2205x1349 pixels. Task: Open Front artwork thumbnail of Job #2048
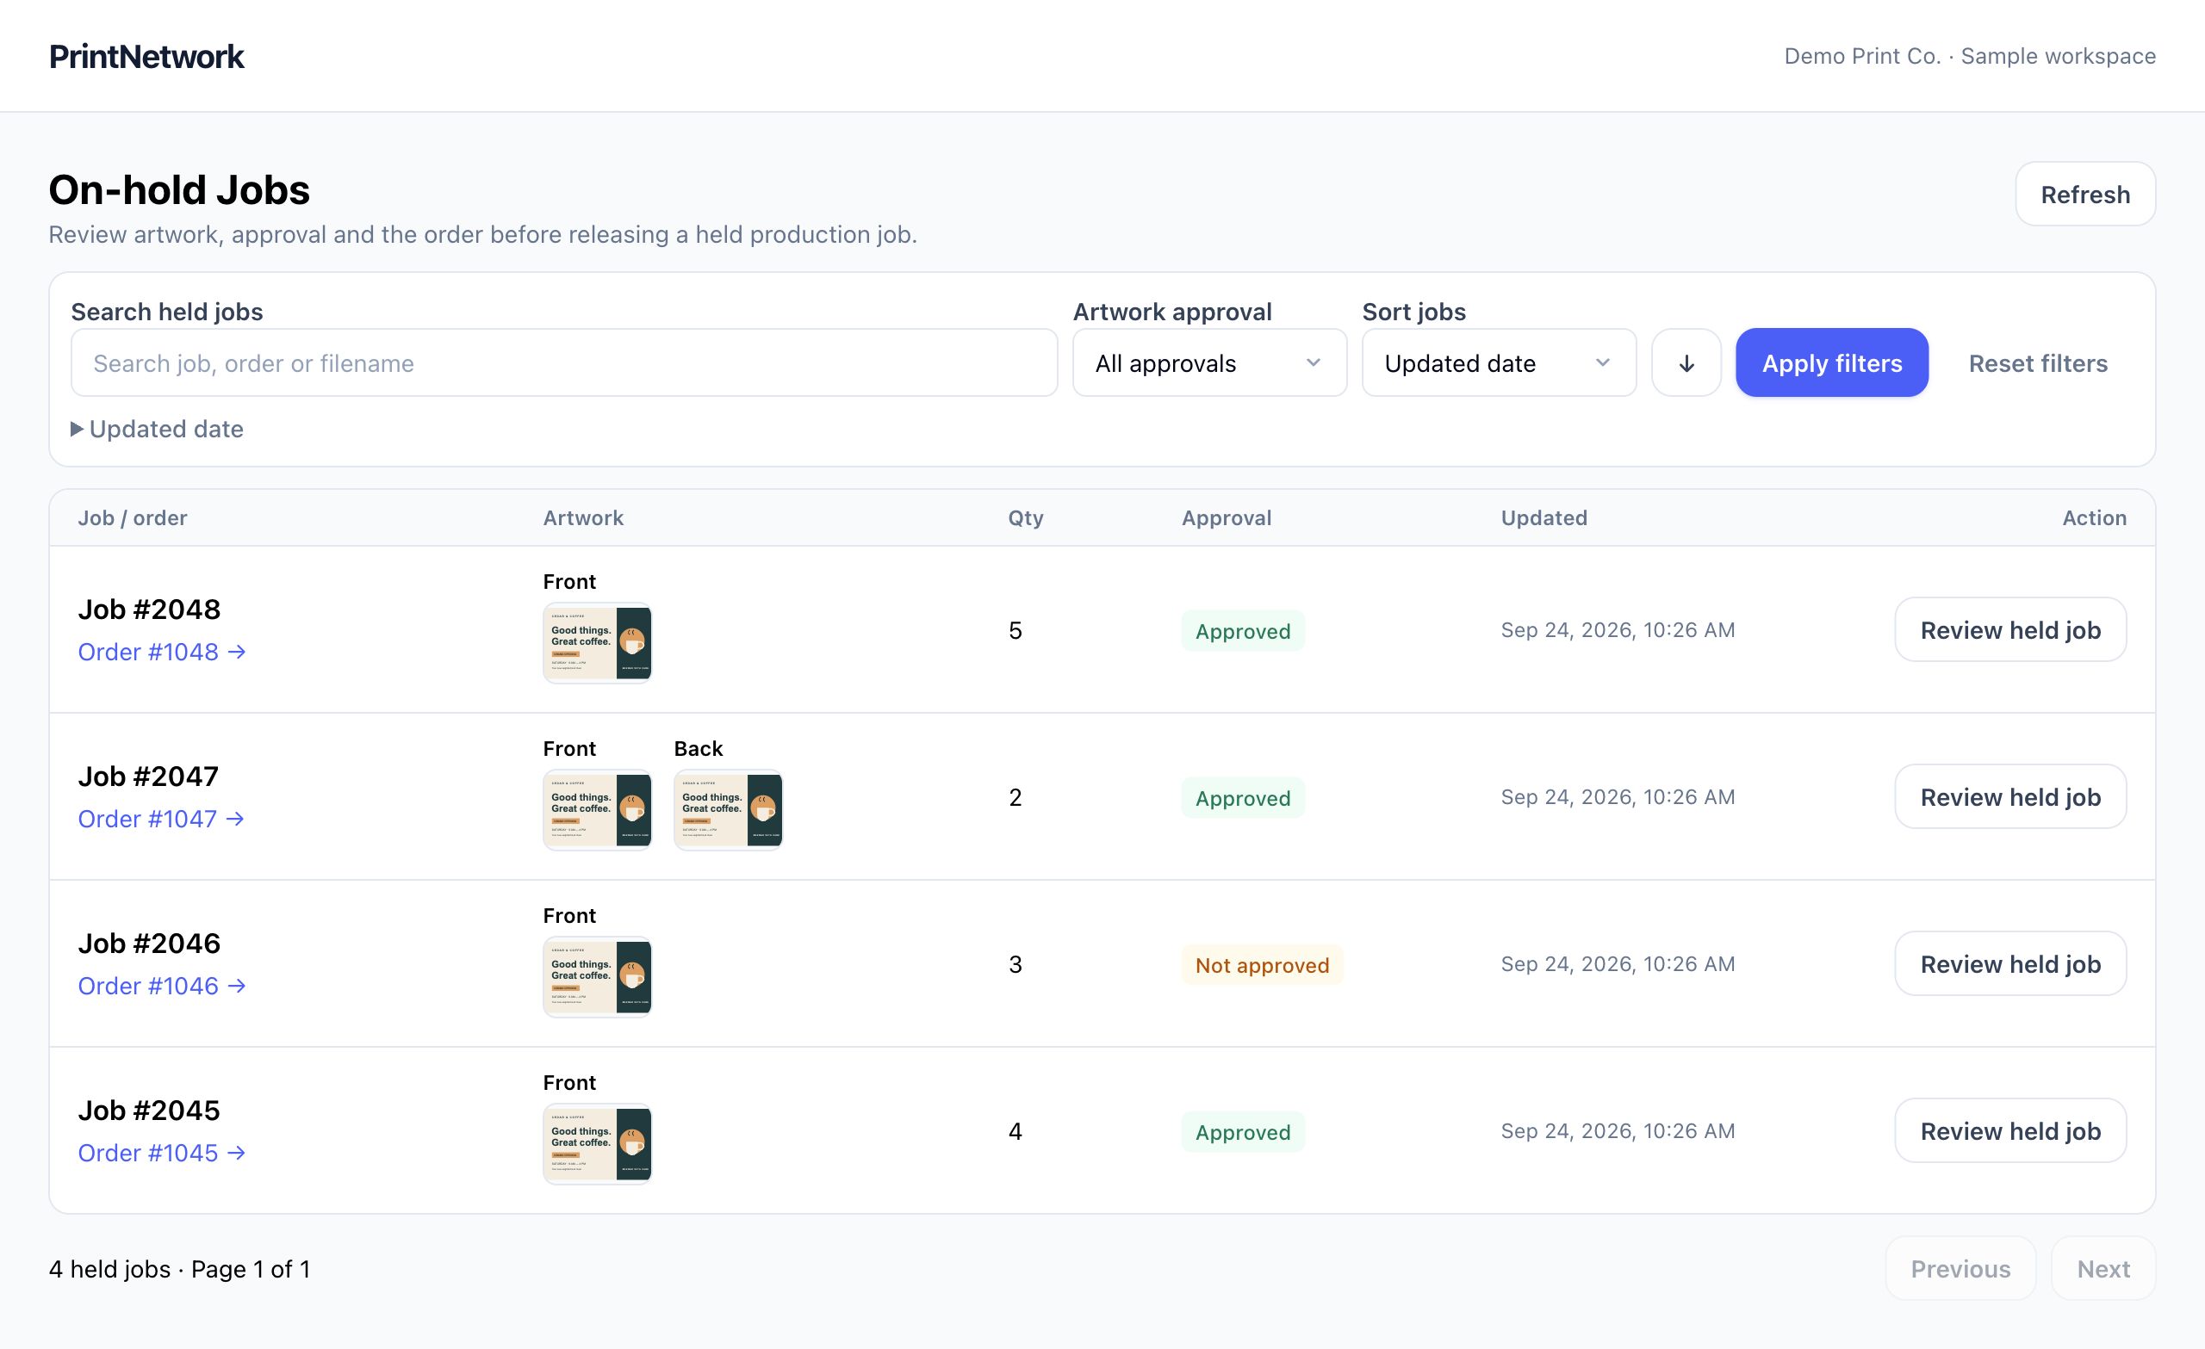click(598, 643)
